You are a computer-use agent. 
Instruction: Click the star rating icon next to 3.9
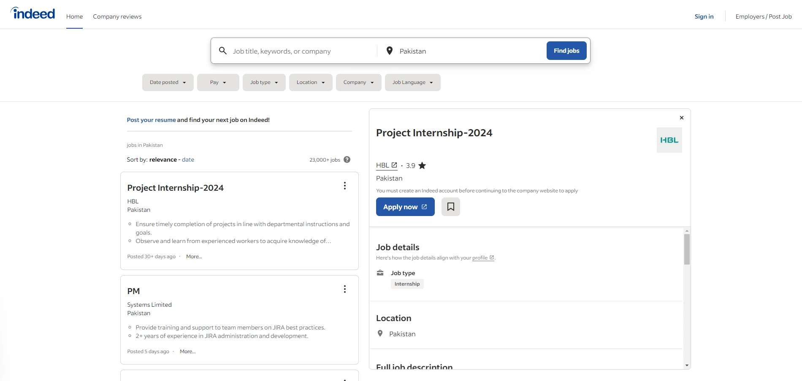(x=422, y=165)
